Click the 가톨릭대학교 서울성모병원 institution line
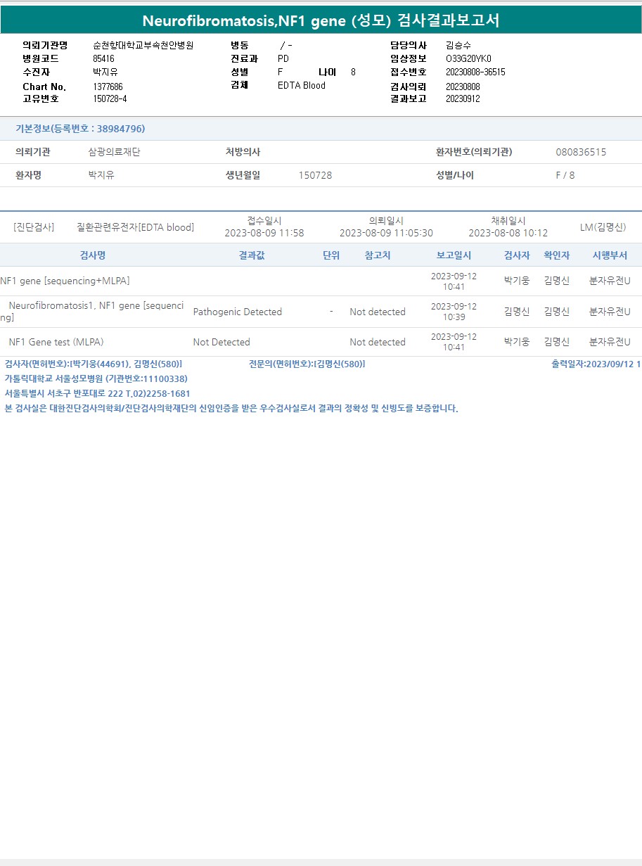This screenshot has width=642, height=866. [x=96, y=378]
